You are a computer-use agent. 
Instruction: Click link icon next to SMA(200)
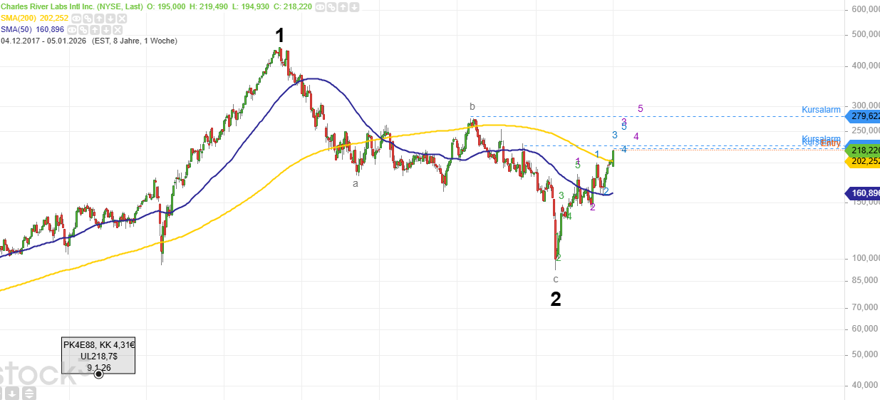[88, 19]
